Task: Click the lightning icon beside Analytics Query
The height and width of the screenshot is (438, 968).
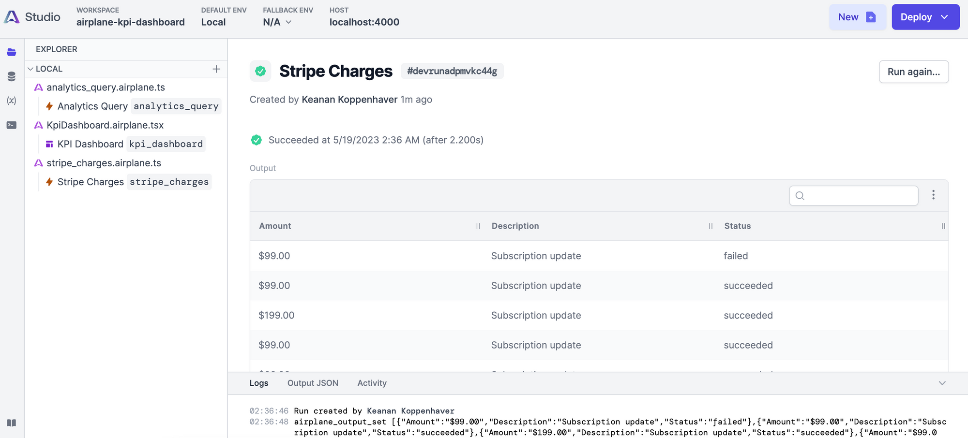Action: tap(49, 106)
